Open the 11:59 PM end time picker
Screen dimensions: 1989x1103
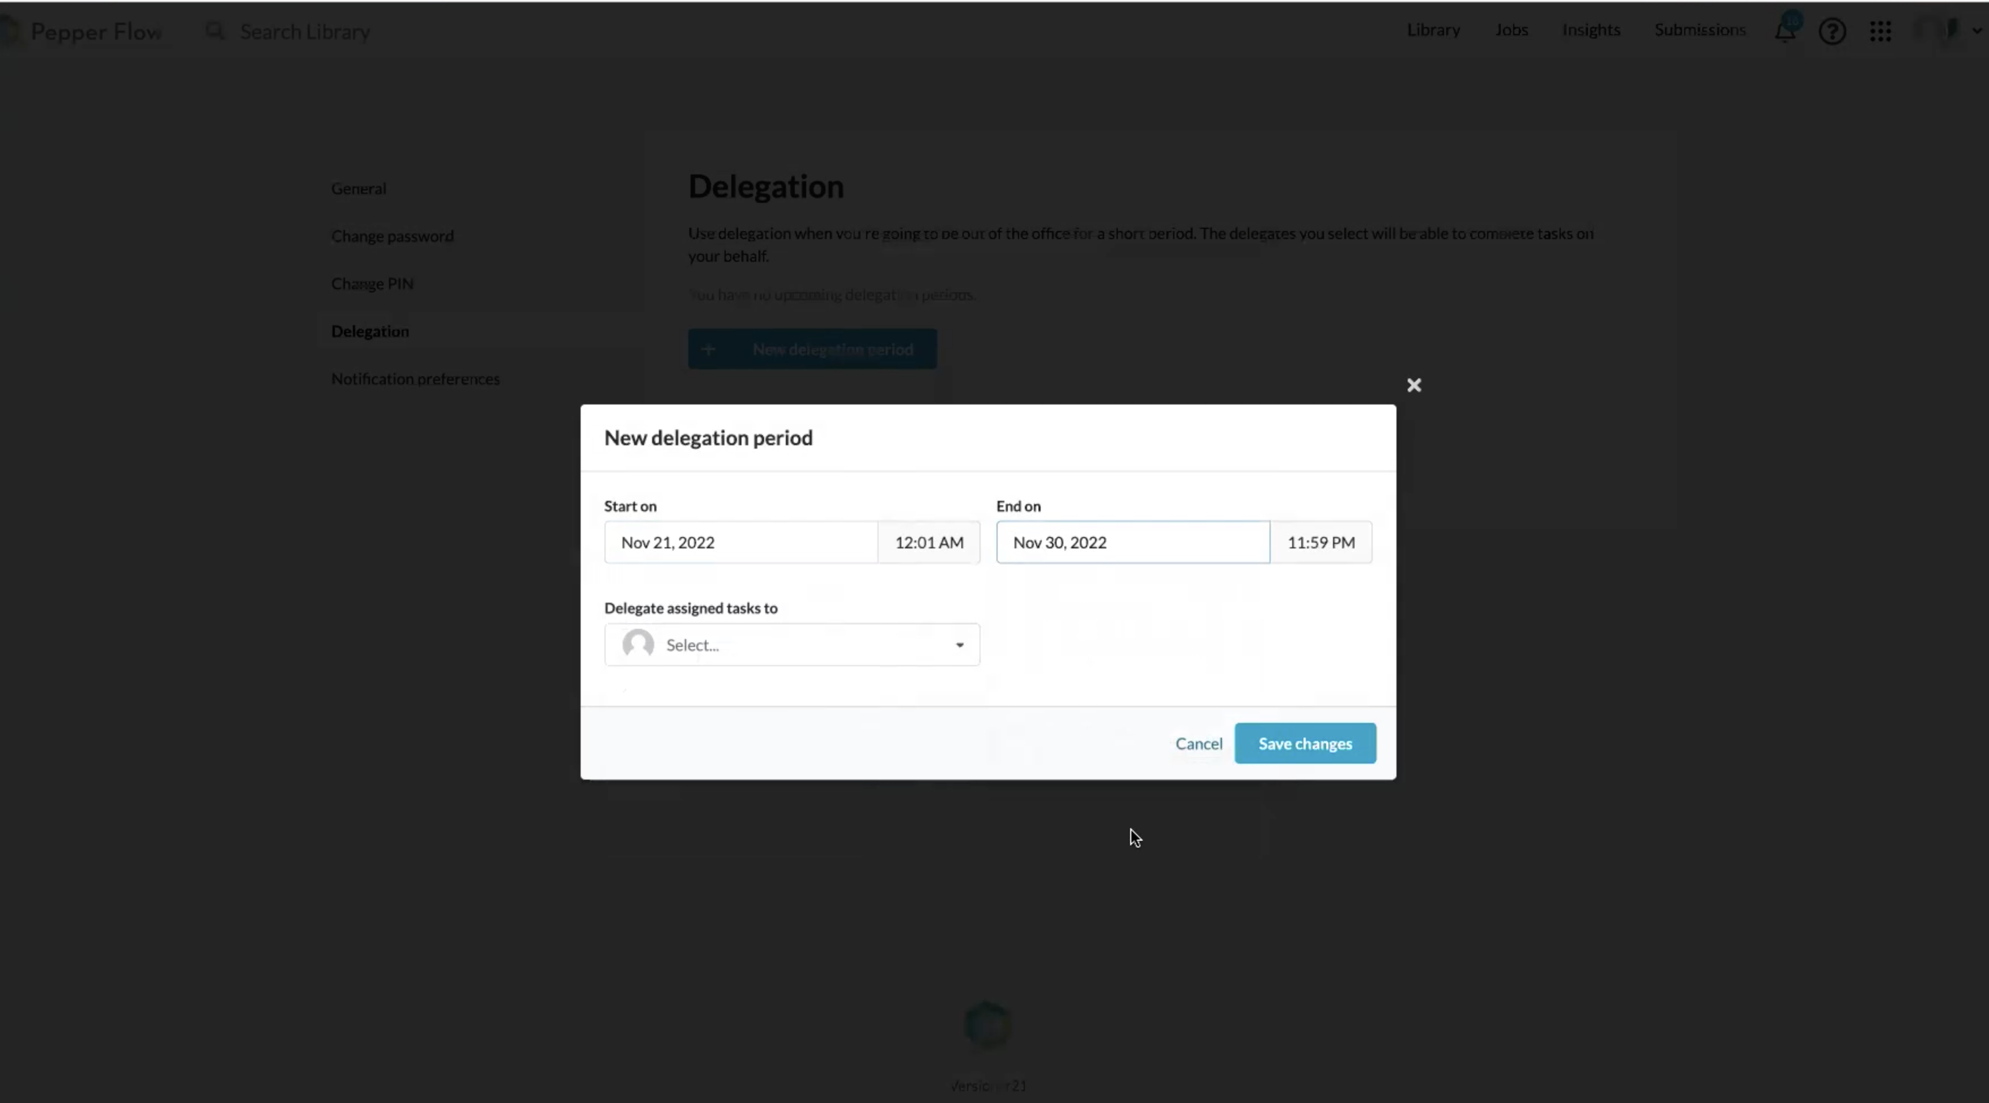(1321, 543)
